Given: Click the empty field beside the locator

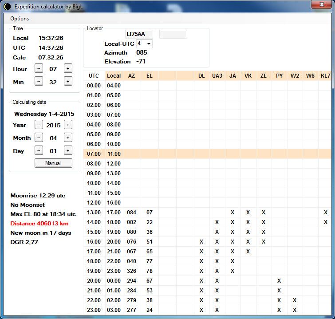Looking at the screenshot, I should pyautogui.click(x=173, y=34).
